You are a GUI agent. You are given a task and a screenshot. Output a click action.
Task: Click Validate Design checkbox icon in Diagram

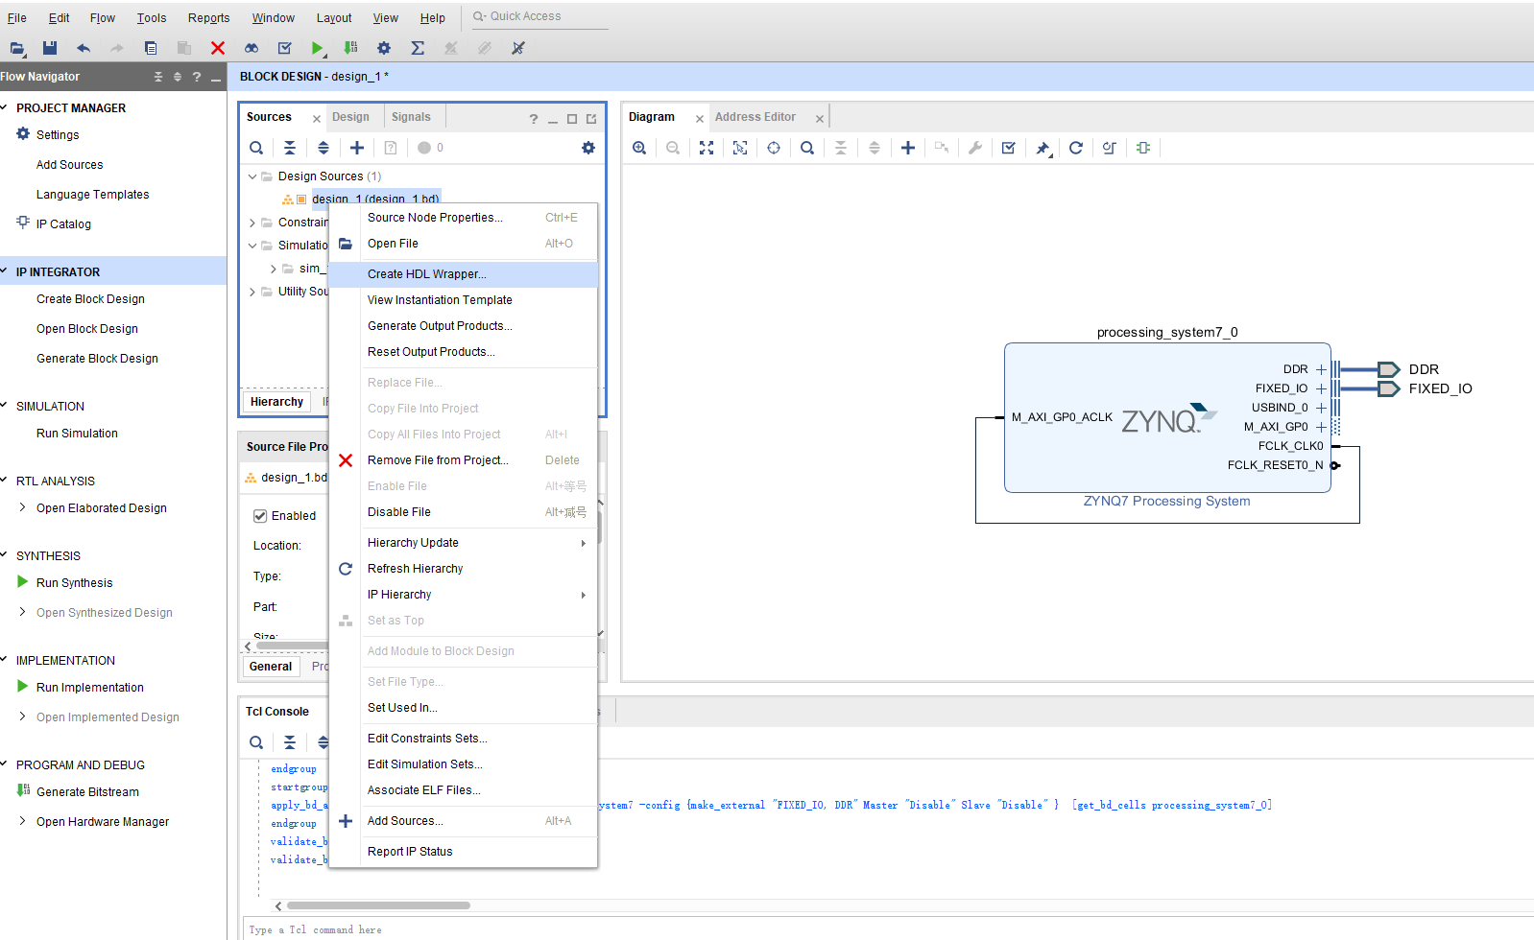coord(1009,148)
